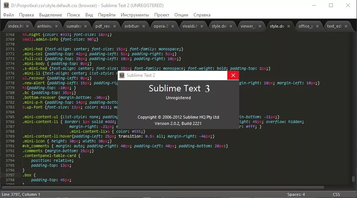The height and width of the screenshot is (198, 357).
Task: Click the .contentpanel-table-card selector
Action: tap(49, 156)
